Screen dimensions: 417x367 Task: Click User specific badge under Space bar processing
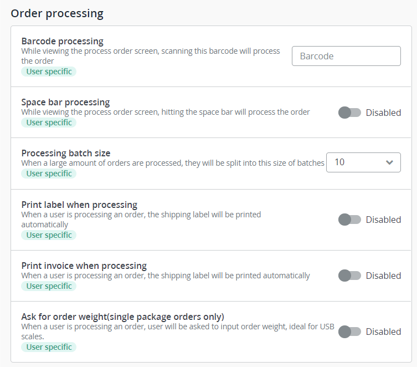pos(49,123)
